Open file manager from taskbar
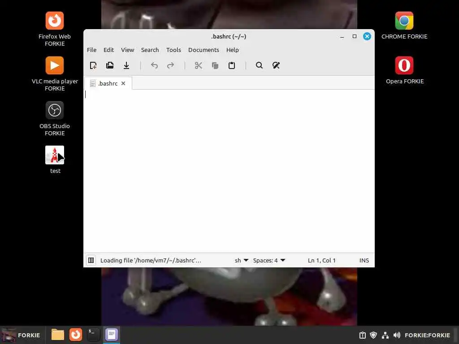This screenshot has height=344, width=459. (x=58, y=335)
